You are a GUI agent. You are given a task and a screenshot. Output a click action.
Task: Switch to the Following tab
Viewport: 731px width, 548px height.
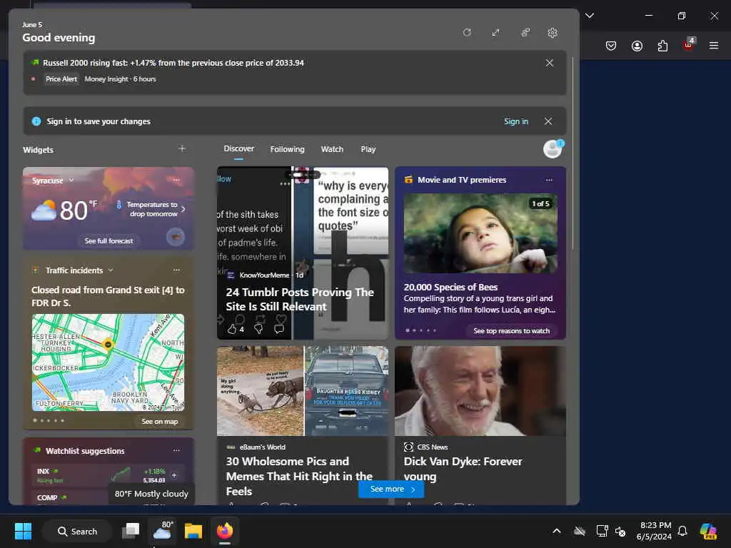[287, 149]
